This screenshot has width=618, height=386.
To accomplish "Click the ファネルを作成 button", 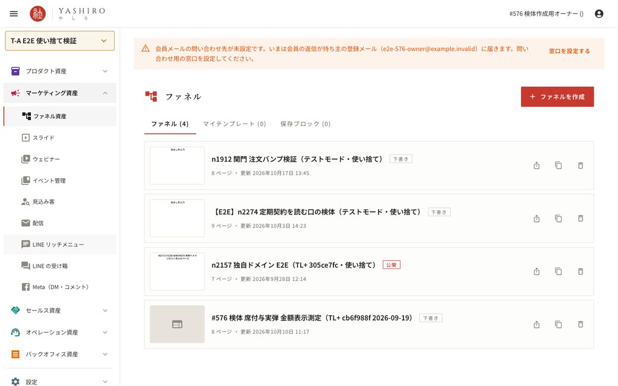I will (x=557, y=96).
